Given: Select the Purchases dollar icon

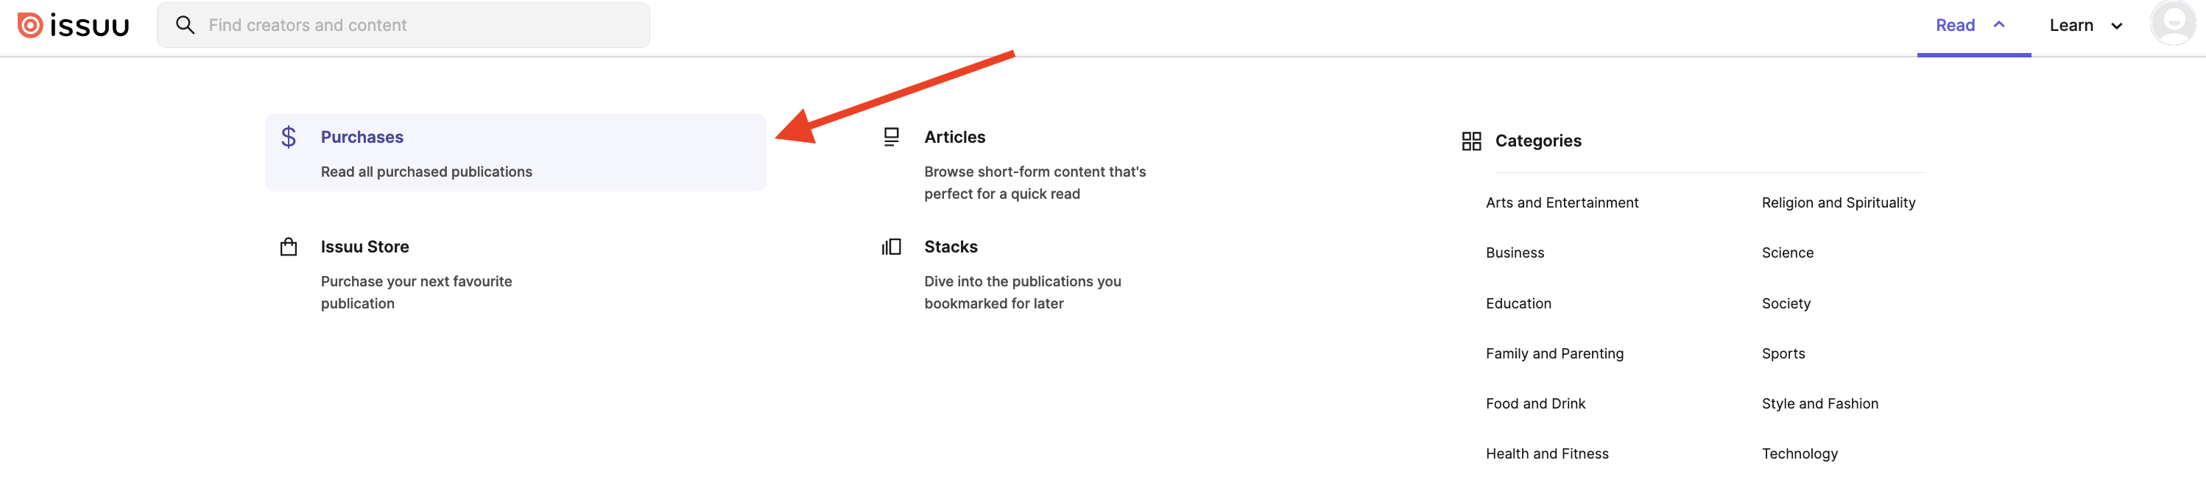Looking at the screenshot, I should (289, 136).
